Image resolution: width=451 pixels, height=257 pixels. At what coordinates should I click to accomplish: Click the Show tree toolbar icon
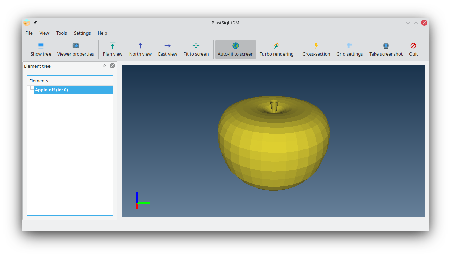[x=41, y=46]
